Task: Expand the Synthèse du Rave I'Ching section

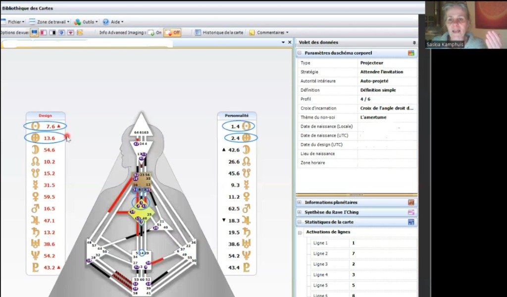Action: 300,212
